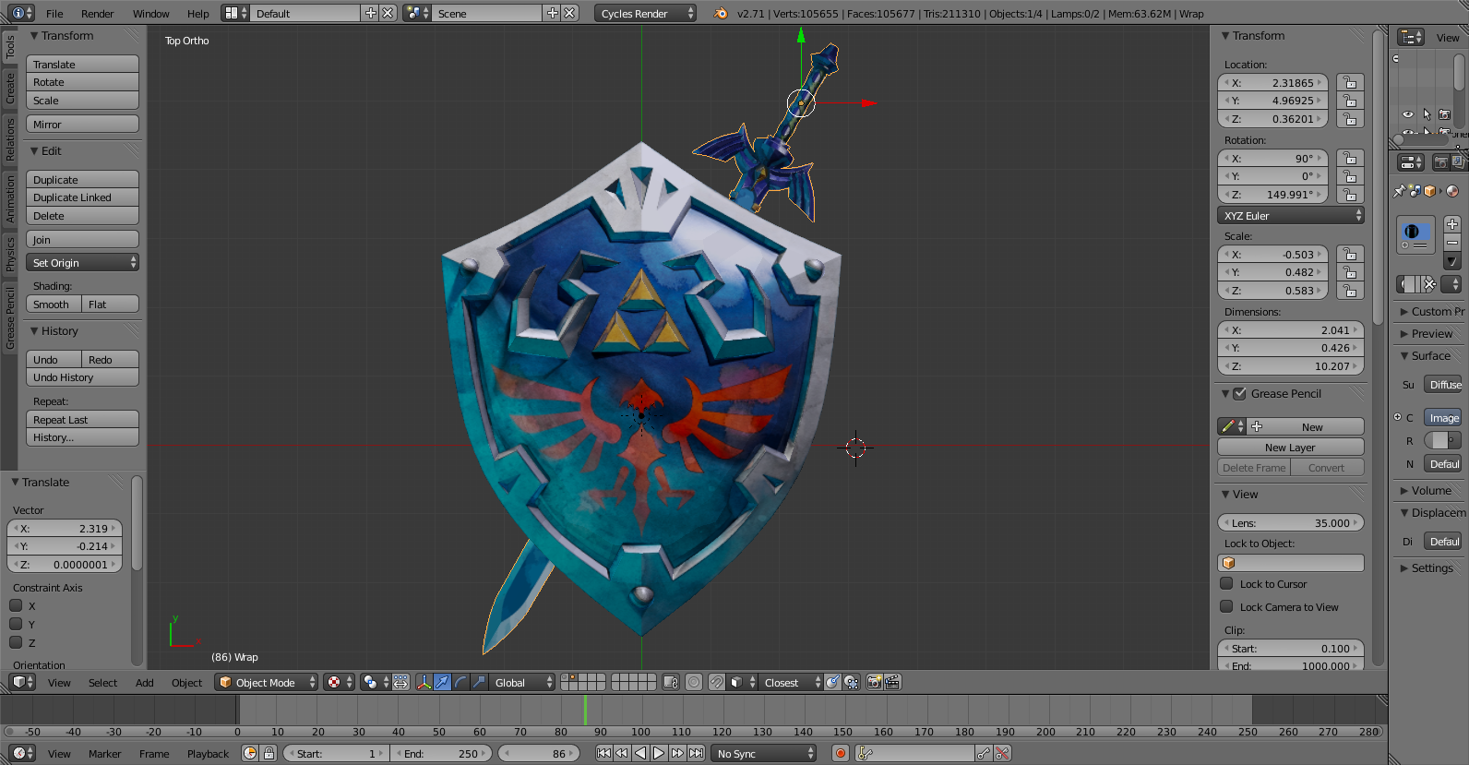
Task: Enable Lock Camera to View
Action: tap(1226, 607)
